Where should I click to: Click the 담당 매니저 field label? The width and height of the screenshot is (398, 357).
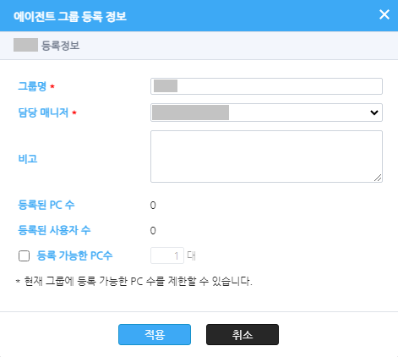click(x=43, y=113)
